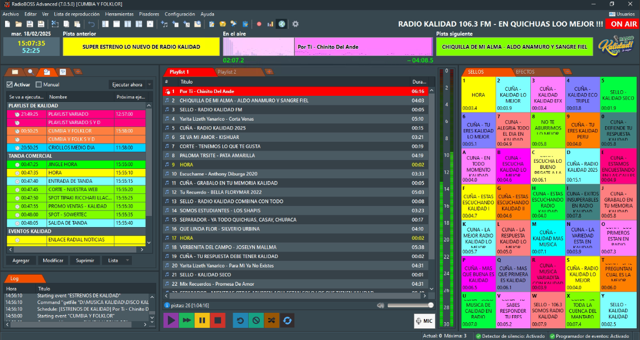The height and width of the screenshot is (340, 640).
Task: Seek in the on-air waveform progress bar
Action: click(327, 47)
